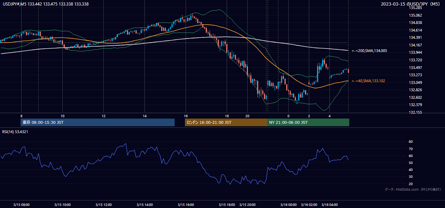Click RSI scale value 60

(411, 156)
